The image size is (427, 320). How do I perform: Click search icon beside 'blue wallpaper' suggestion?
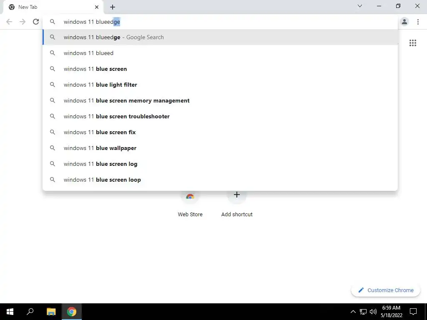point(53,148)
